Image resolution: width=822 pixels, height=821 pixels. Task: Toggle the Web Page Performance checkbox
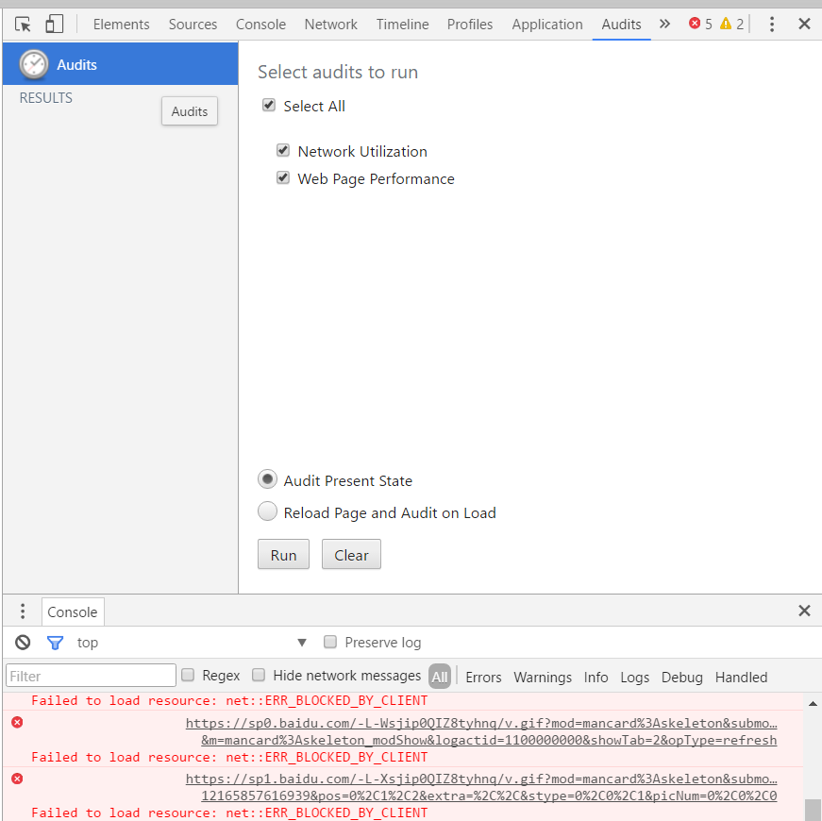(x=283, y=177)
